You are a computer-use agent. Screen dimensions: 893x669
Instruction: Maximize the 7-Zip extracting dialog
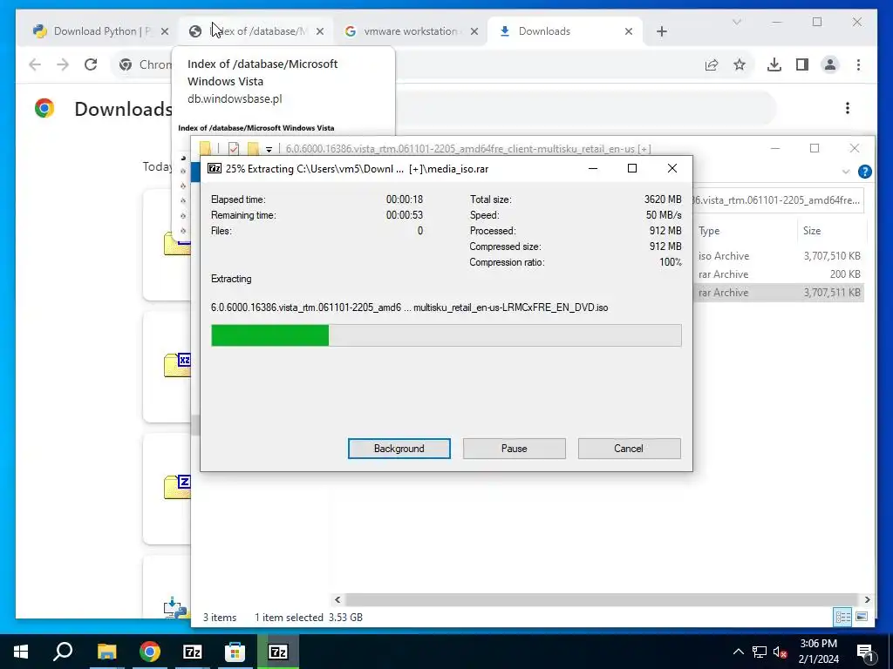pyautogui.click(x=631, y=168)
